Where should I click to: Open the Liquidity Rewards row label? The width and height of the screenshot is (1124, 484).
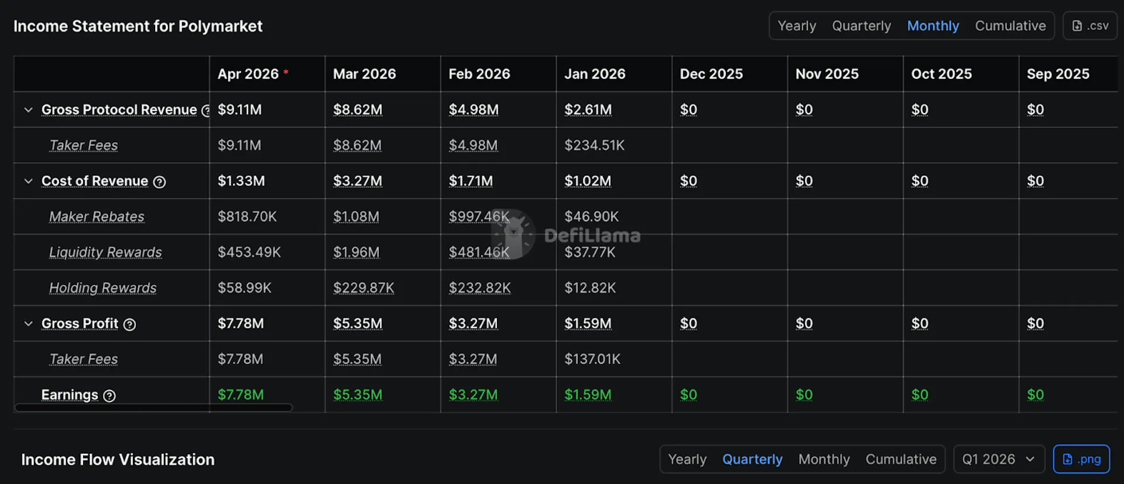tap(105, 252)
